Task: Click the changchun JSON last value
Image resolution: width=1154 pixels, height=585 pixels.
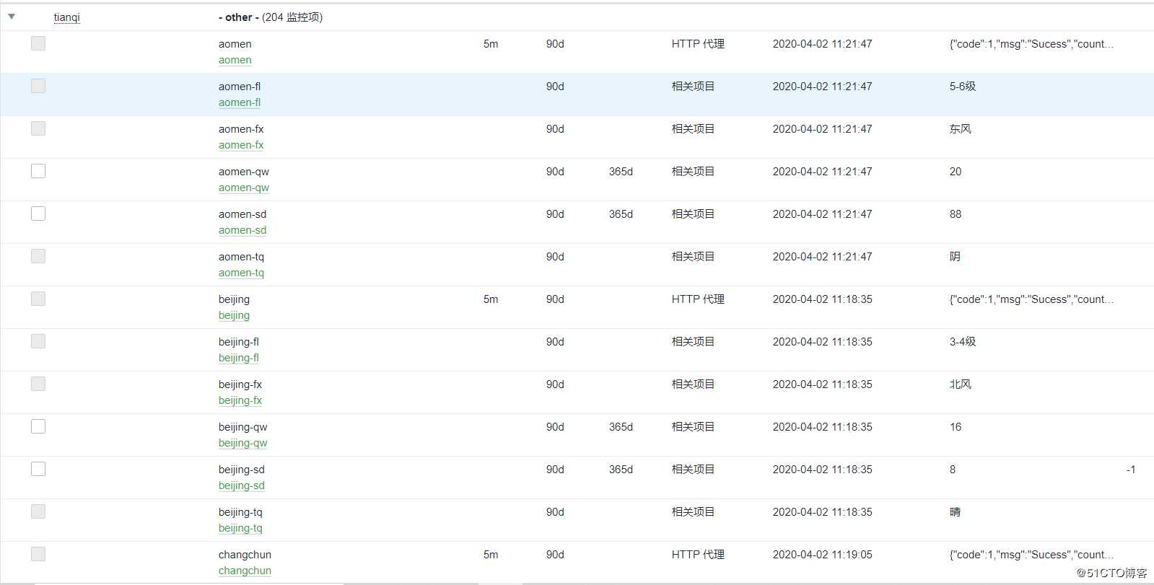Action: (x=1031, y=555)
